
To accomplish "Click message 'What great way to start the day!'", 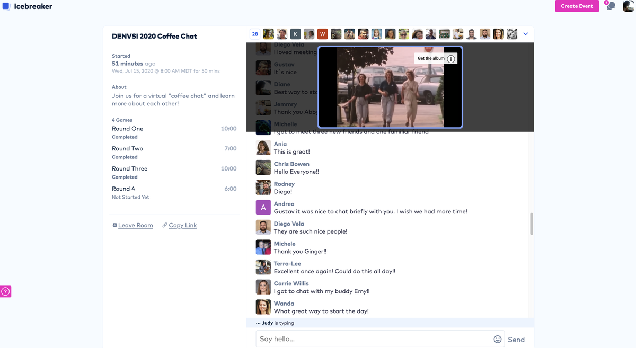I will 321,311.
